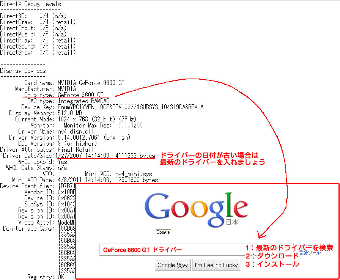Focus the Google search input field

click(196, 250)
